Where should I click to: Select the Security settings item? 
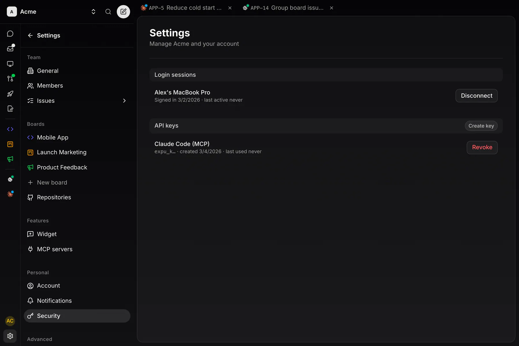77,316
